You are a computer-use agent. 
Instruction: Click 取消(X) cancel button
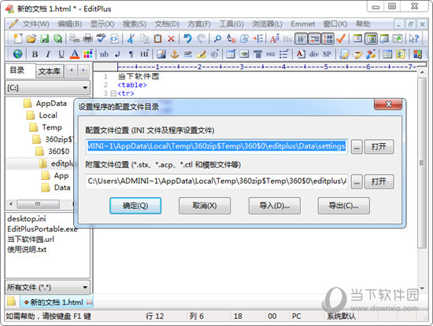(205, 206)
